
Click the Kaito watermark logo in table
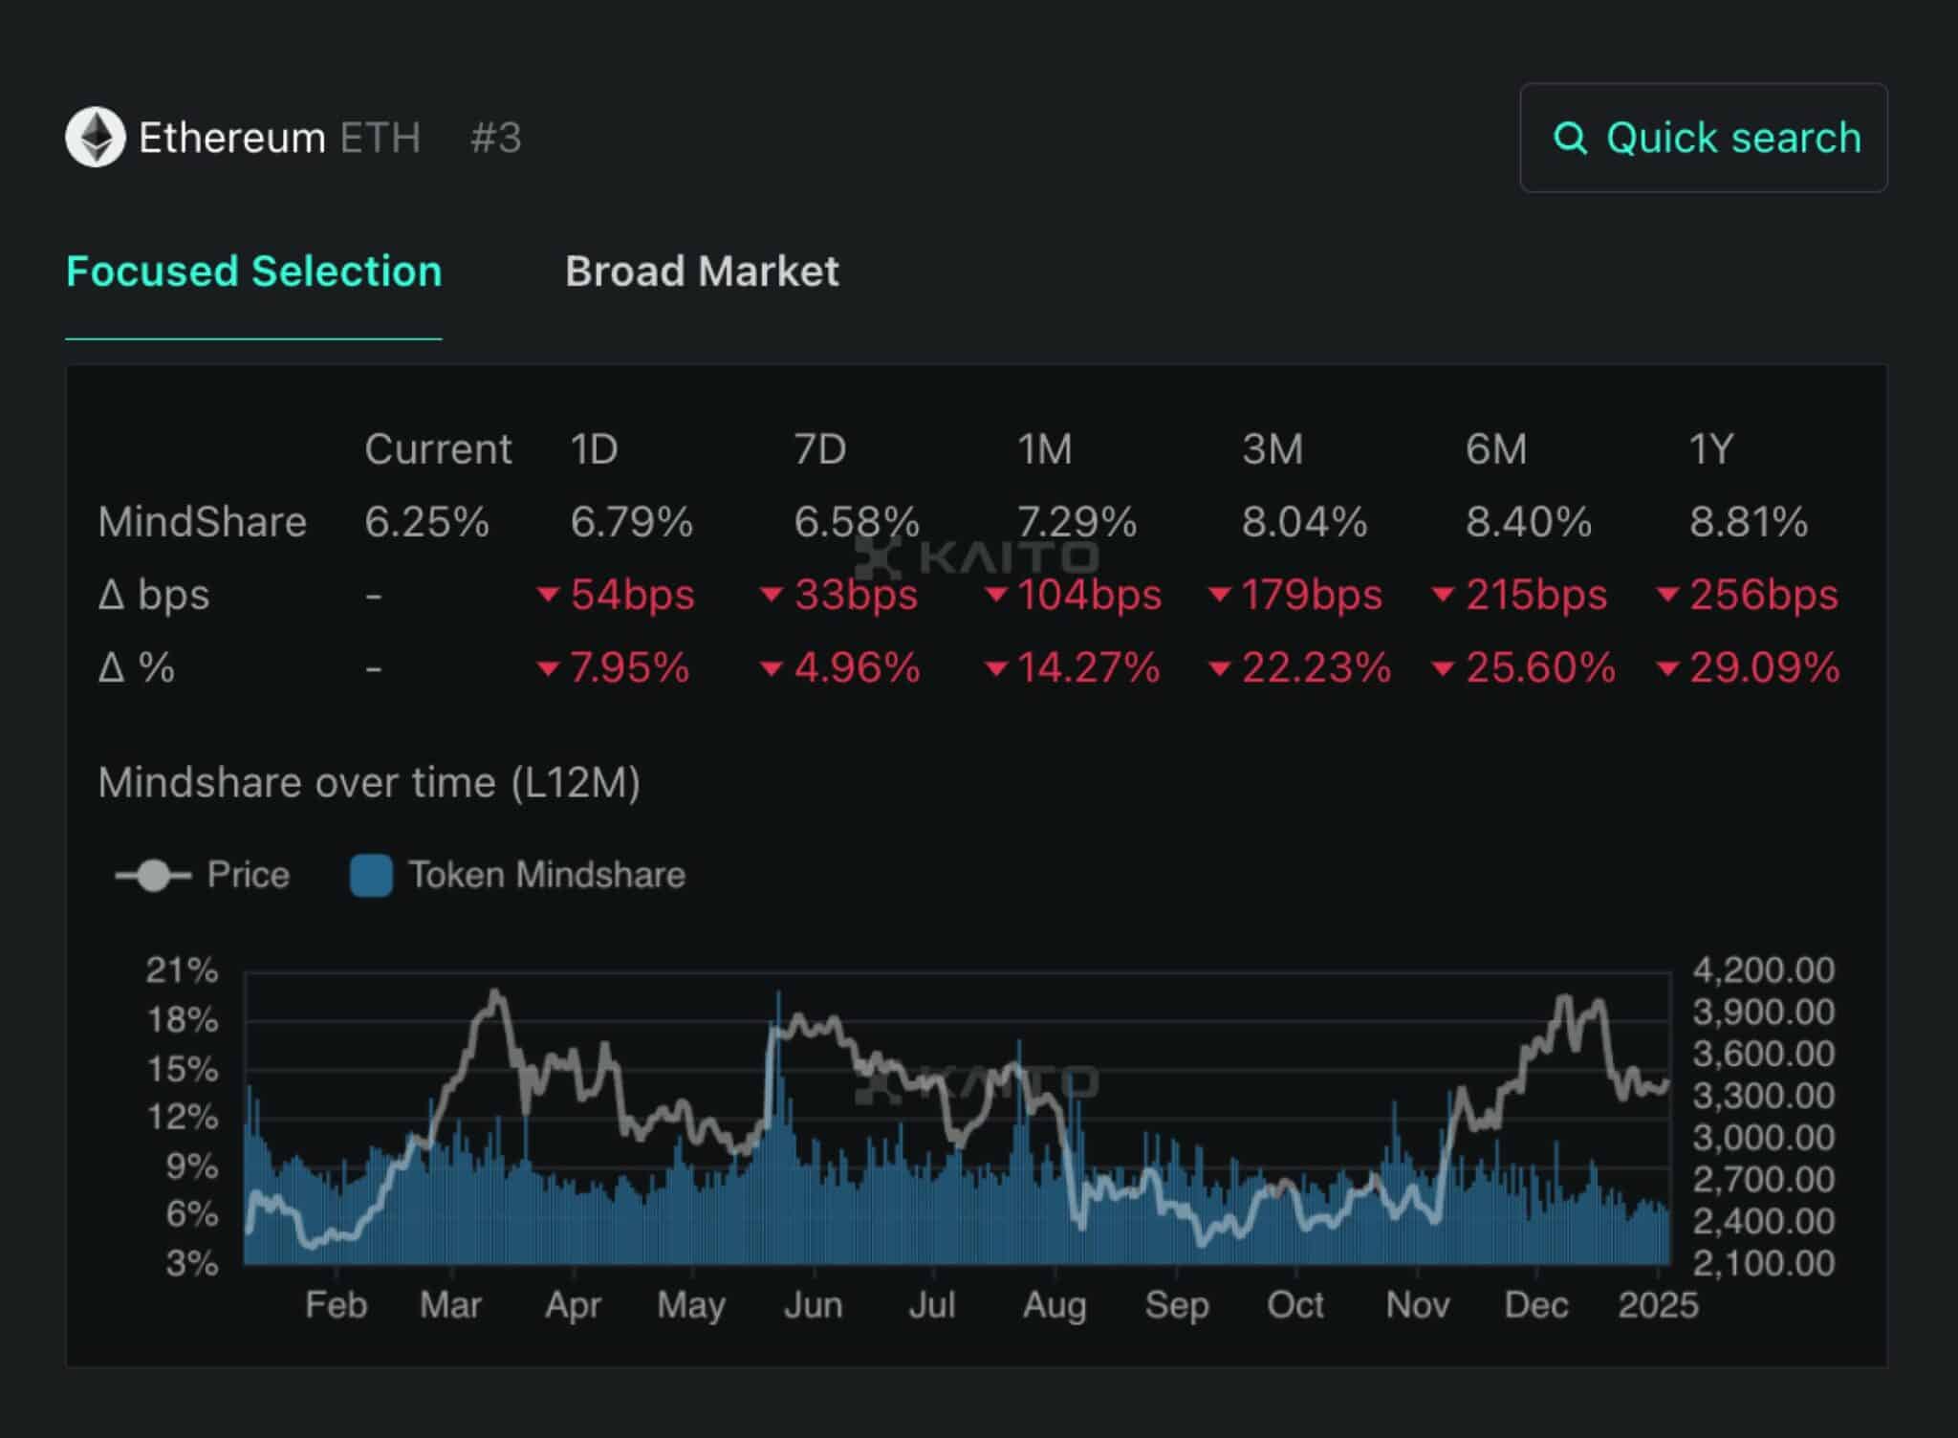(x=977, y=557)
